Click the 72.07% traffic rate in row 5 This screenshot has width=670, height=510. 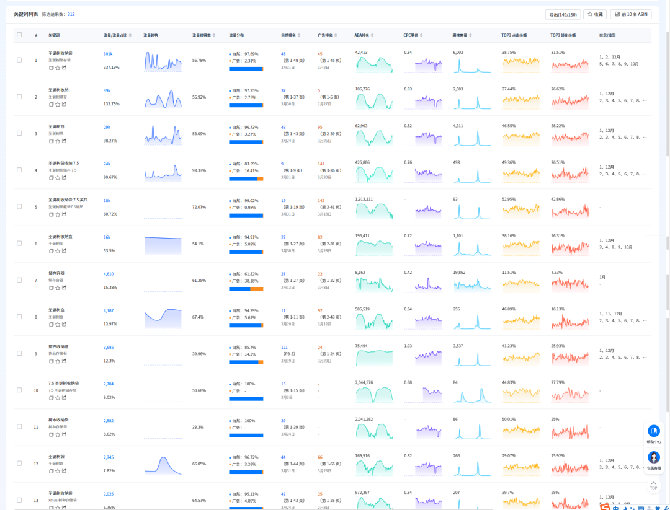pyautogui.click(x=199, y=208)
